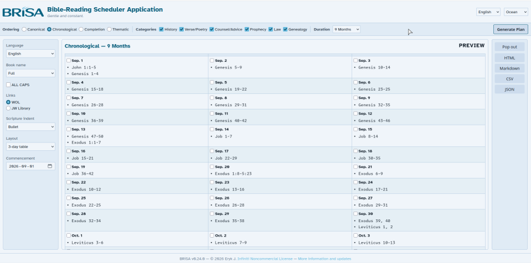This screenshot has width=531, height=263.
Task: Export the plan as HTML
Action: tap(509, 58)
